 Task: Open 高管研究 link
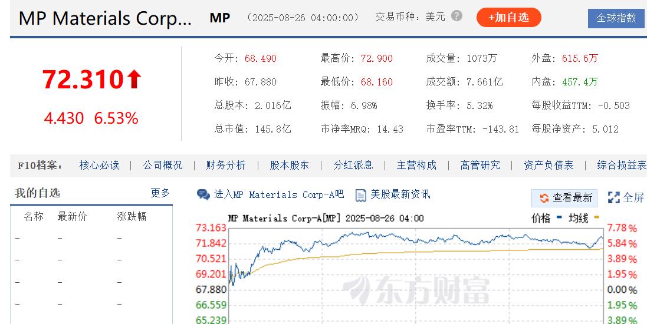click(x=480, y=166)
